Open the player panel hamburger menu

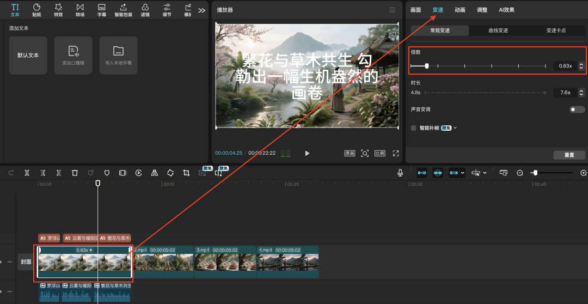[x=392, y=10]
